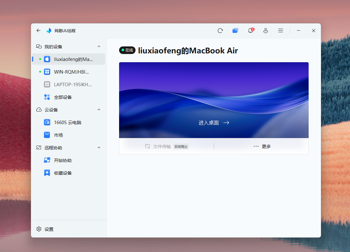
Task: Open 开始协助 in sidebar
Action: pos(69,160)
